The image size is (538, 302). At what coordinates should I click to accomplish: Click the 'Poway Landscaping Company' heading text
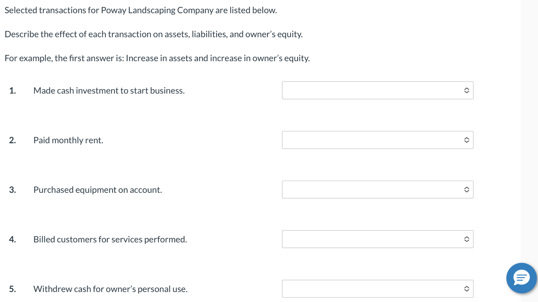pos(140,10)
